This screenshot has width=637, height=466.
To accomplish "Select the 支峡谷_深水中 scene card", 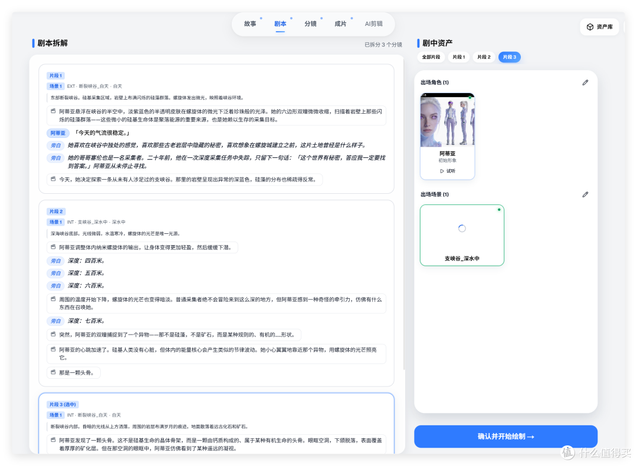I will (462, 235).
